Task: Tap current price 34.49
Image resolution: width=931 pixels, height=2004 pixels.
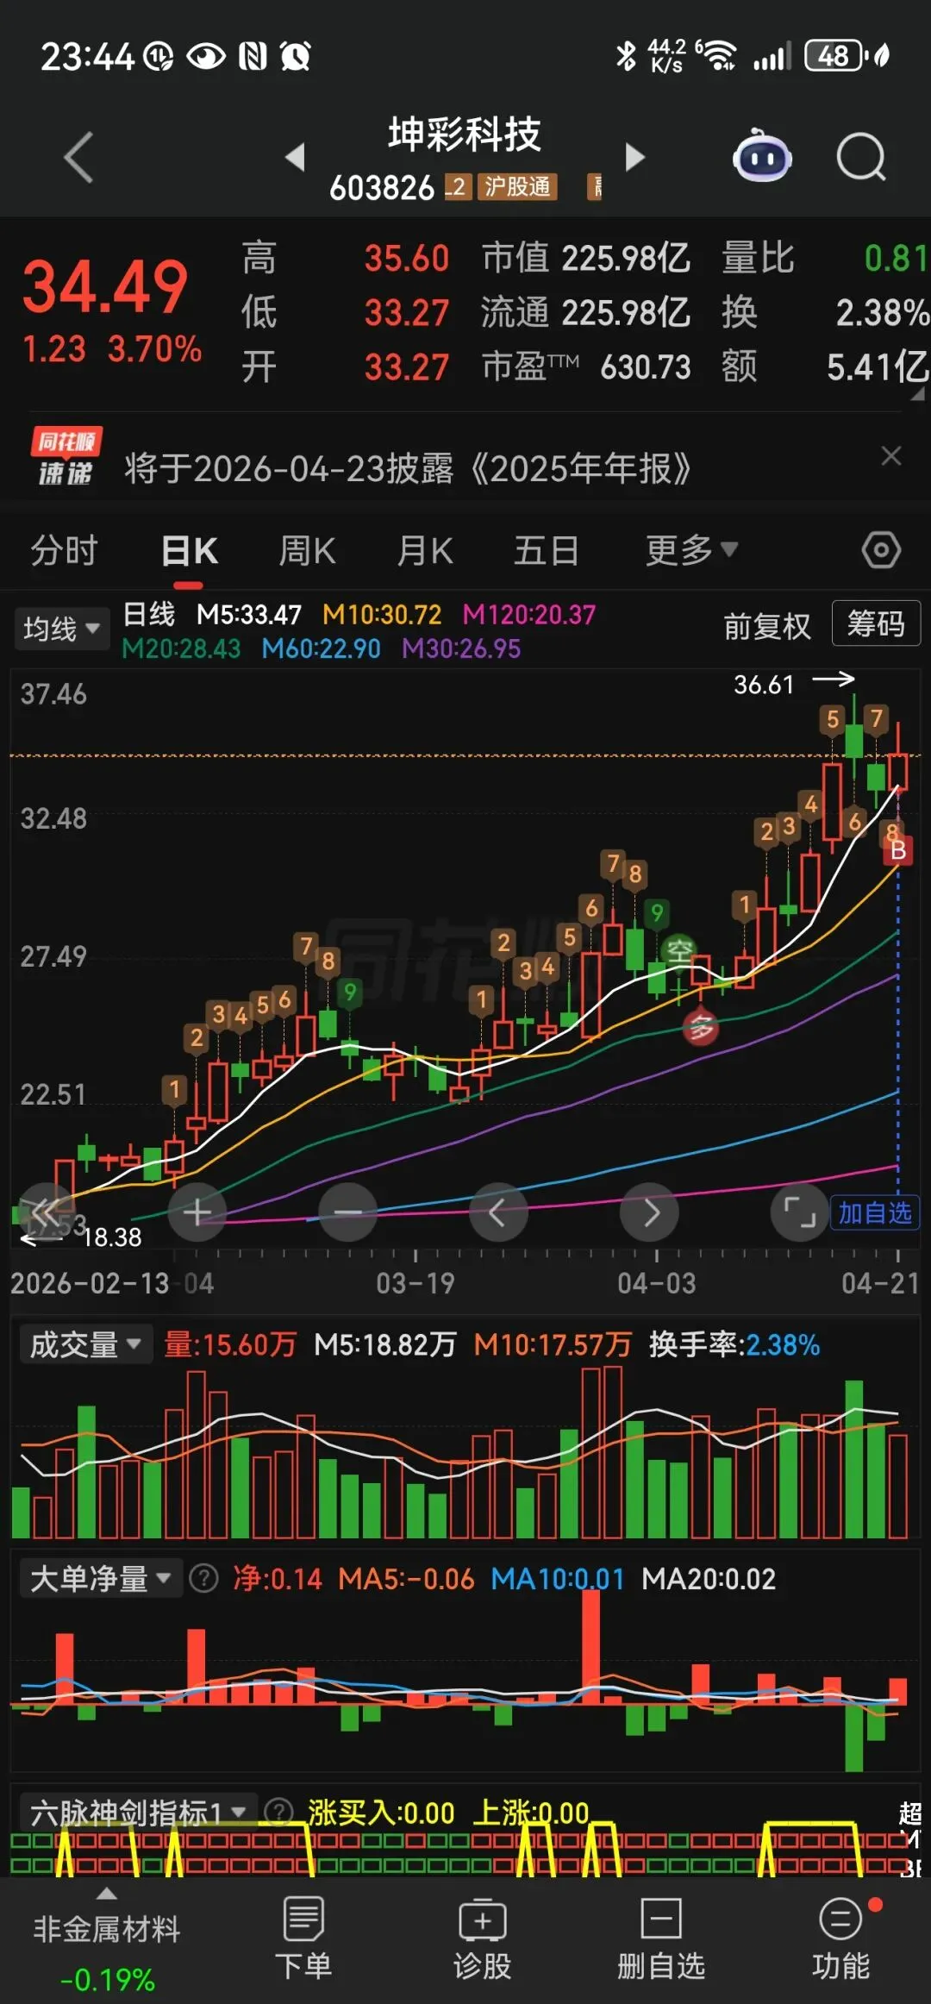Action: 105,286
